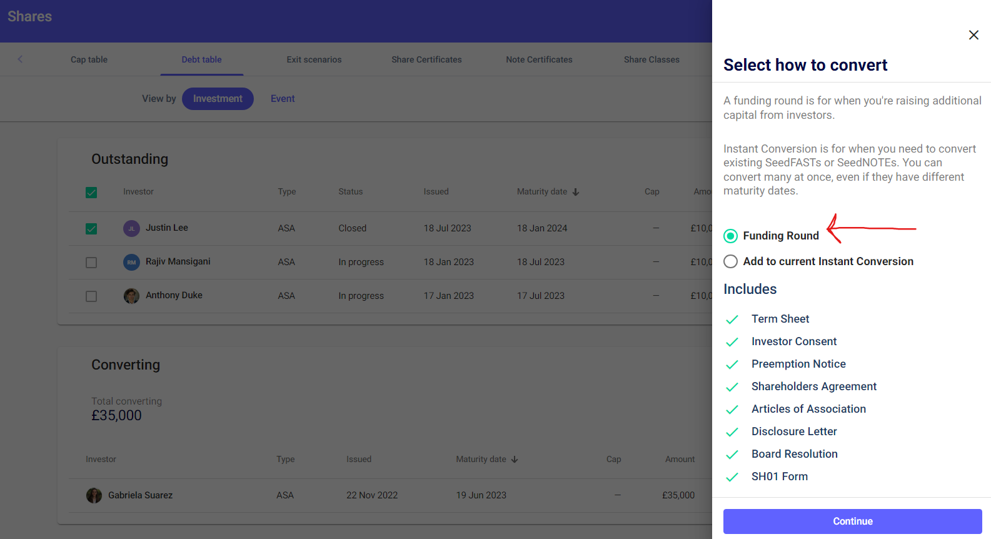Open the Share Certificates tab
991x539 pixels.
[426, 59]
